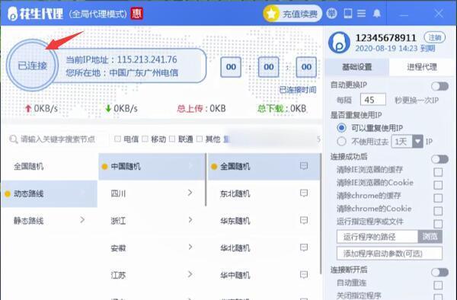Click the 运行程序的路径 input field
457x300 pixels.
pos(378,237)
